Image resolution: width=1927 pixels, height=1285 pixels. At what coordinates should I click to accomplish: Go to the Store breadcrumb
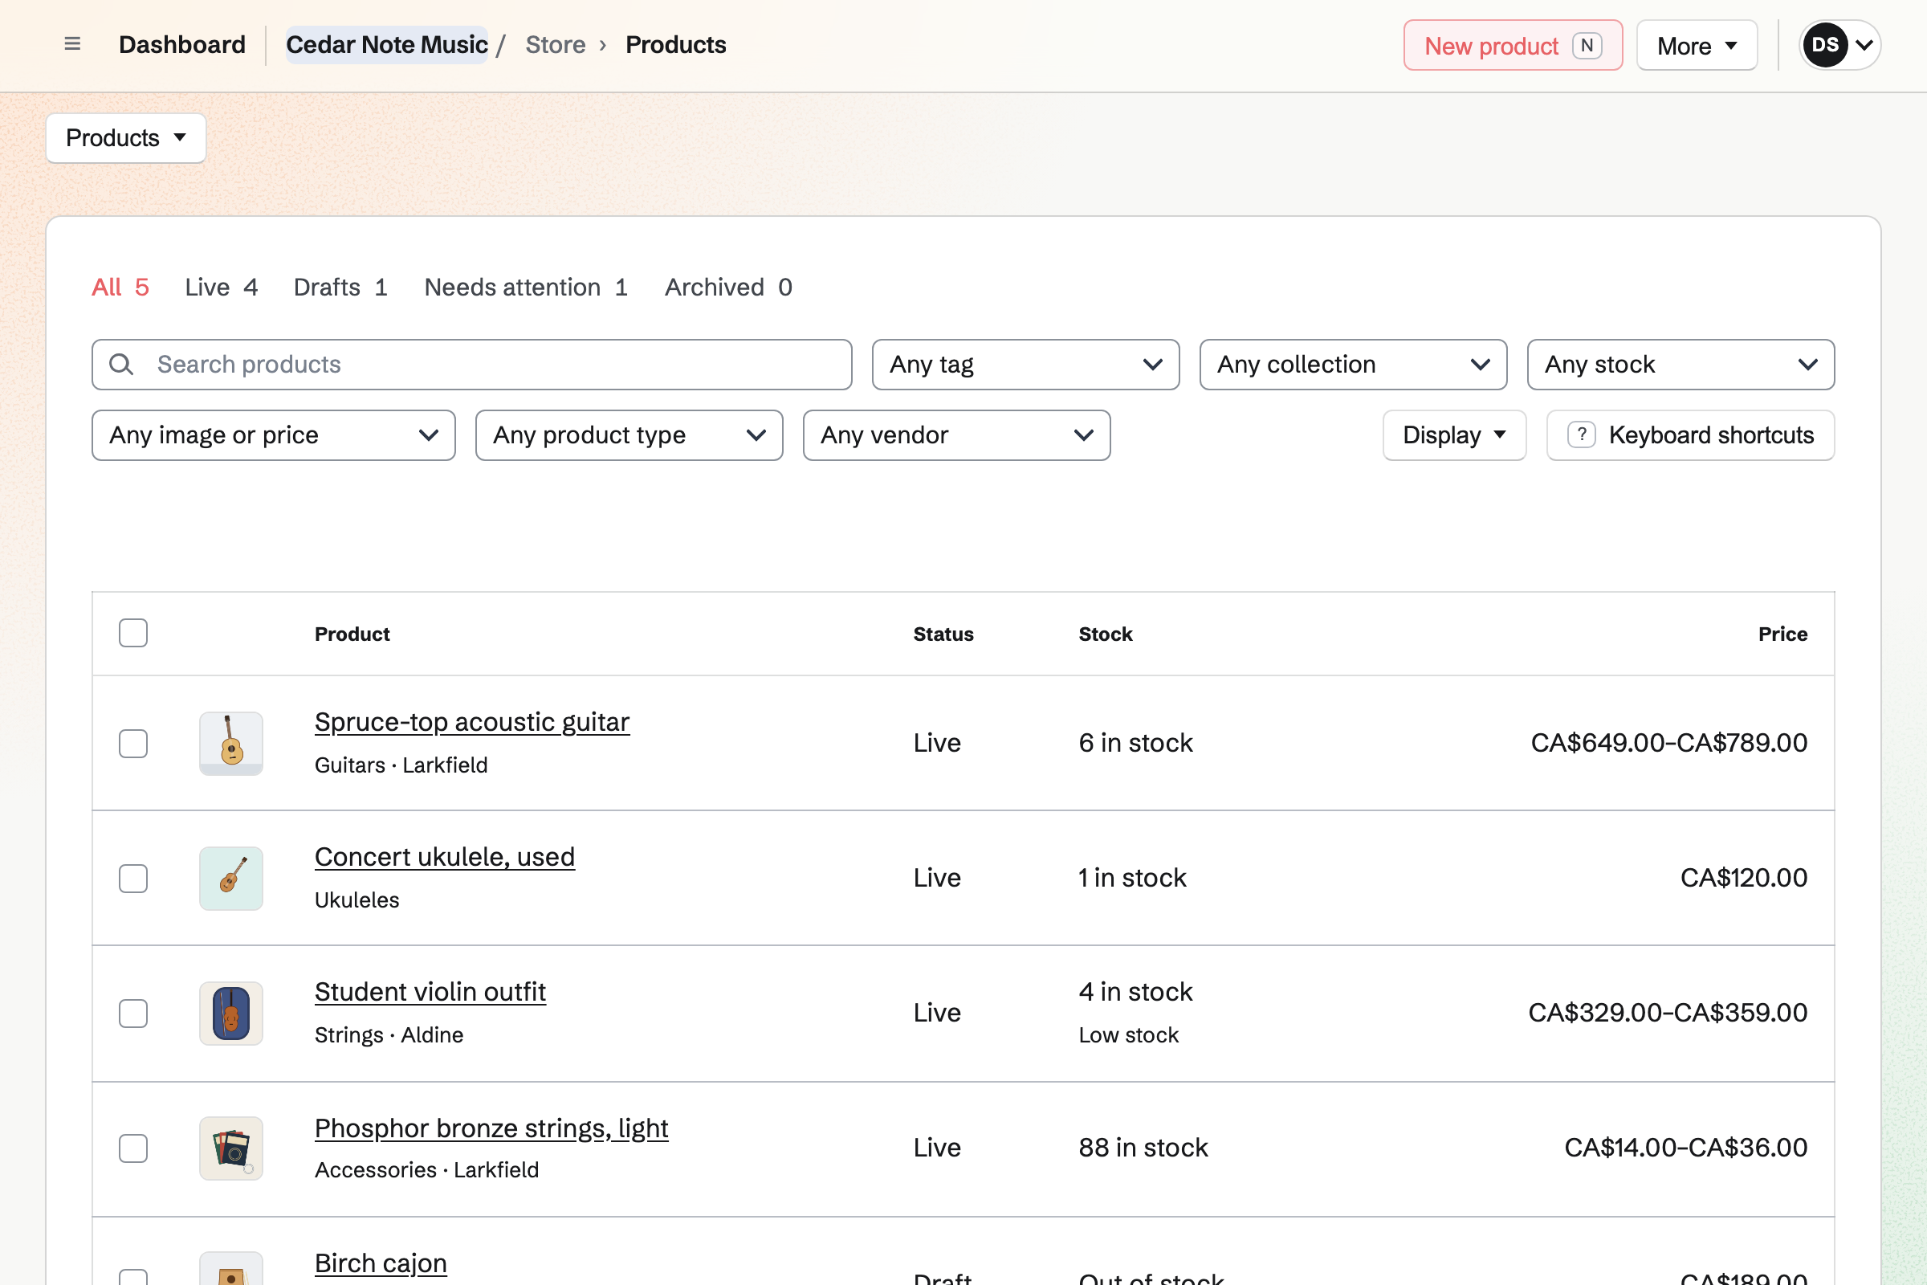(556, 44)
